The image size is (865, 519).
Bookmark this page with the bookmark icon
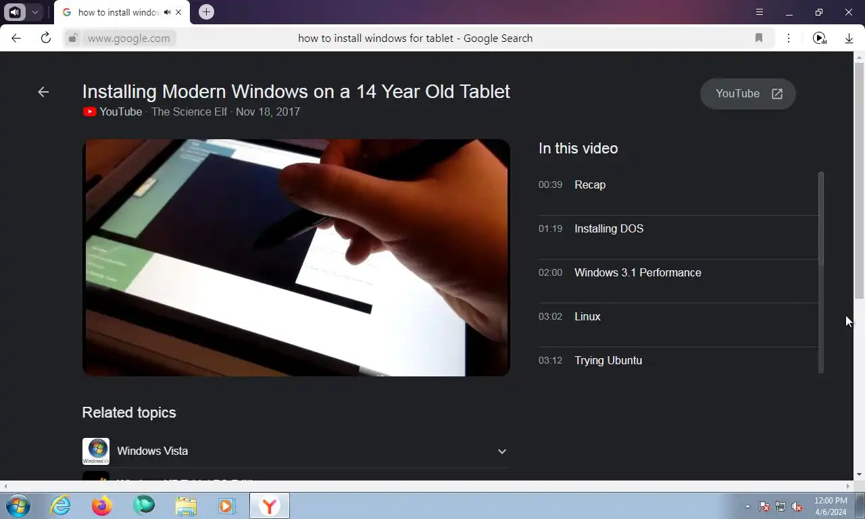click(759, 38)
